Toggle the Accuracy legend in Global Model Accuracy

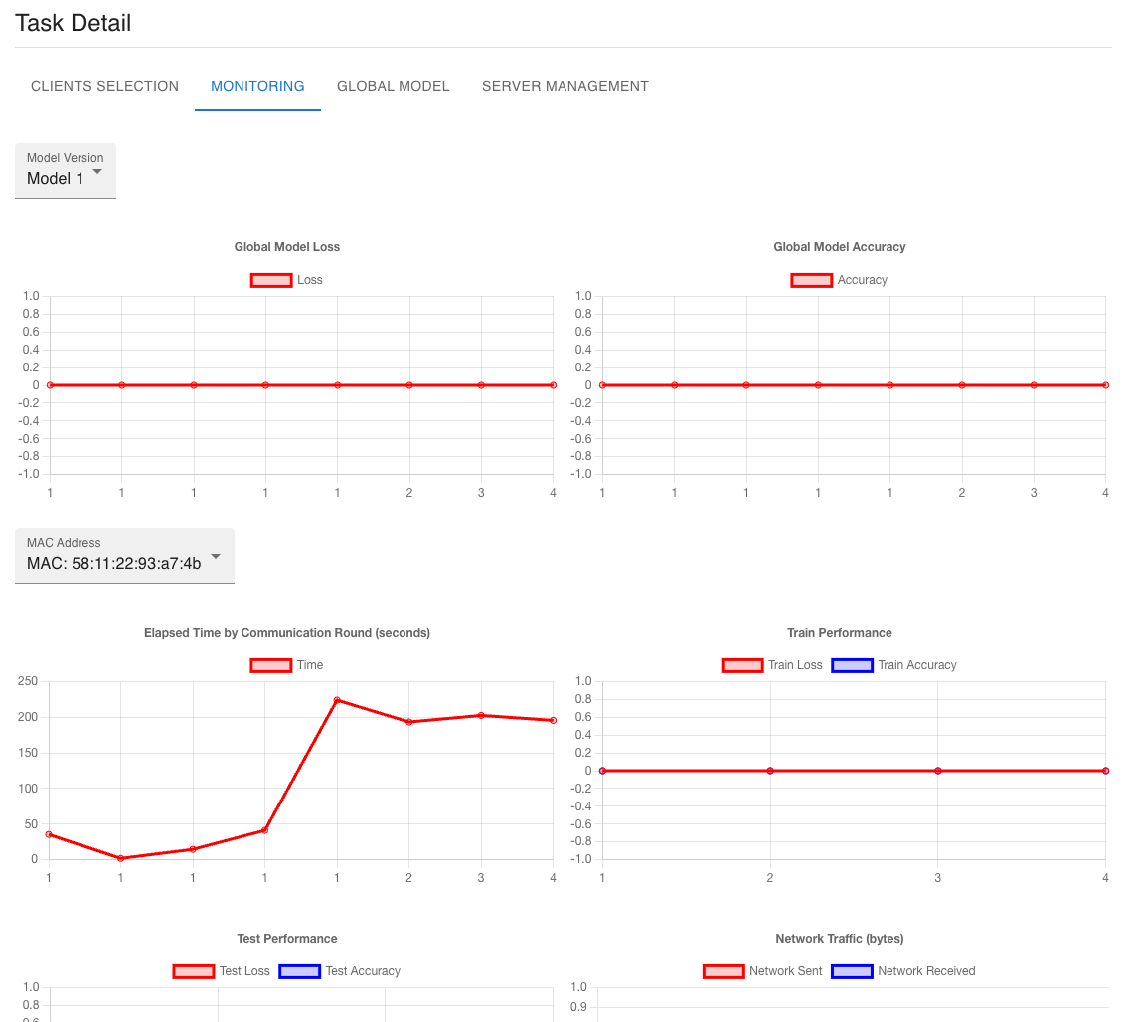[812, 280]
